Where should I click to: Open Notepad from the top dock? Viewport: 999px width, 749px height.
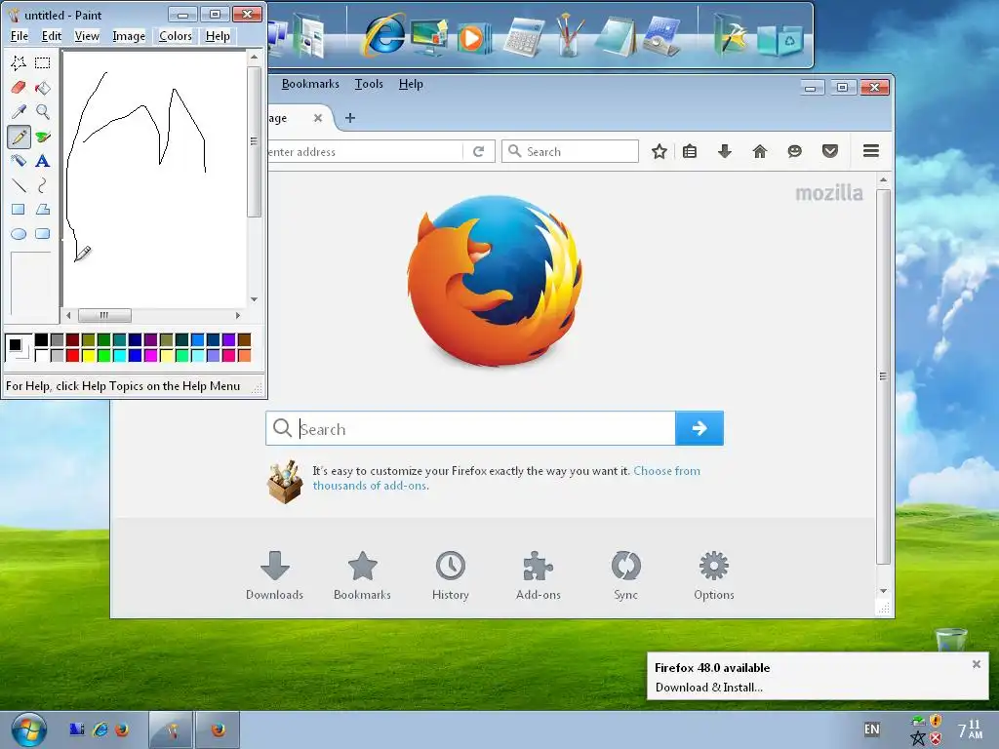tap(616, 37)
